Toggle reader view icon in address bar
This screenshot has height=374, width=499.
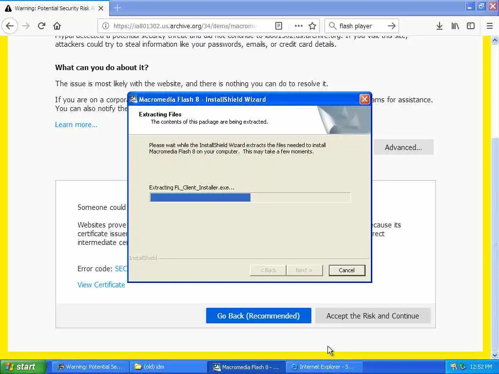[x=278, y=26]
